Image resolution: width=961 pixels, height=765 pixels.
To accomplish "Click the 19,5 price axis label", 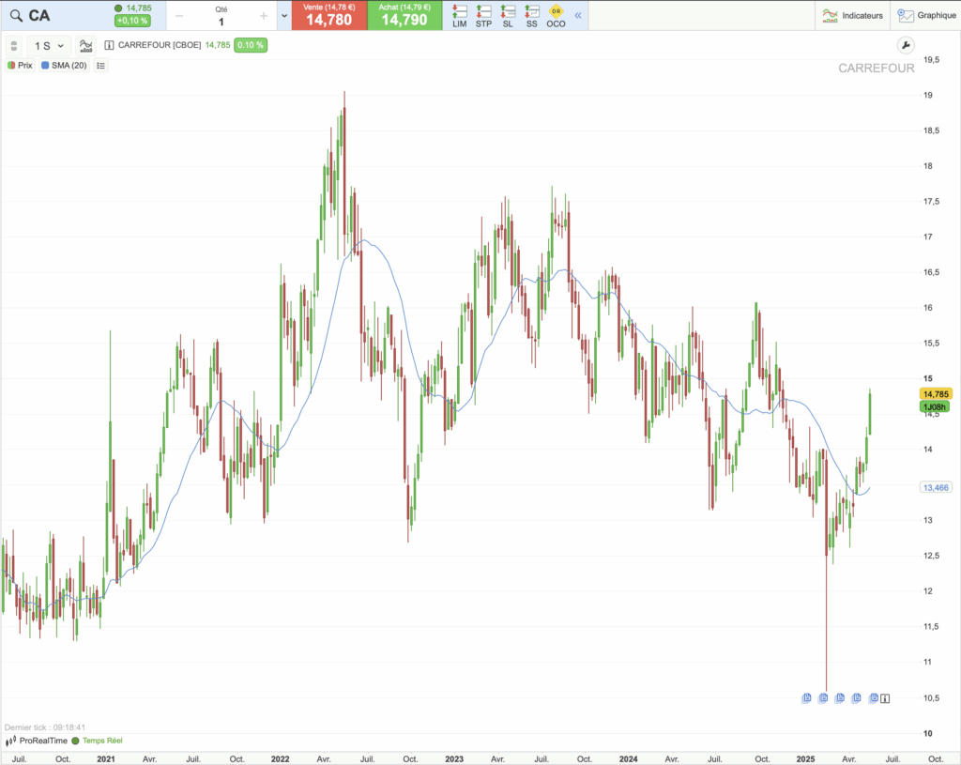I will tap(932, 59).
